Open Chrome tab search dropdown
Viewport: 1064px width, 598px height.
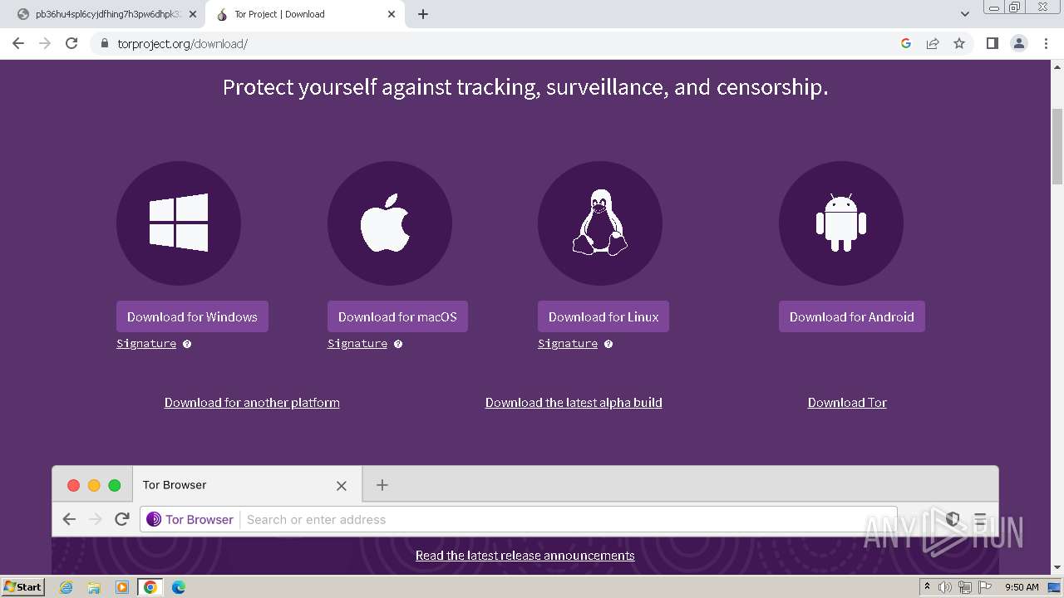964,14
